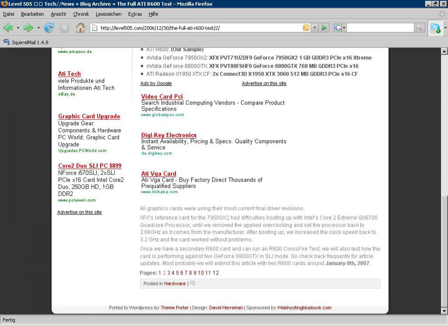Click Advertise on this site beside Ads by Google

click(264, 83)
